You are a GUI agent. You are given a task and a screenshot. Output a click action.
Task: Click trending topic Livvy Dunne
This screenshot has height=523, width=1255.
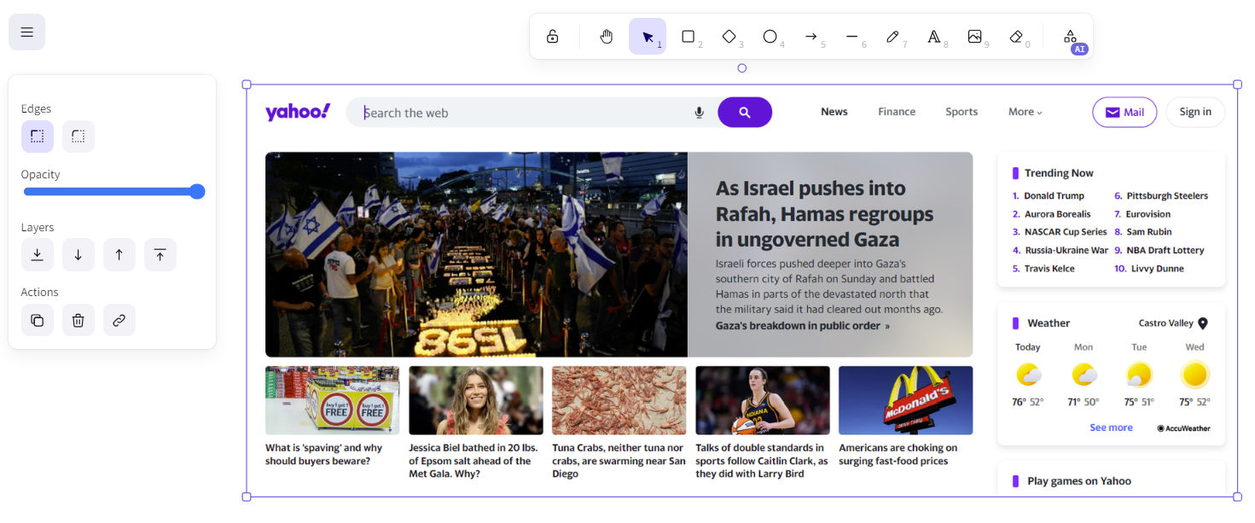coord(1158,269)
